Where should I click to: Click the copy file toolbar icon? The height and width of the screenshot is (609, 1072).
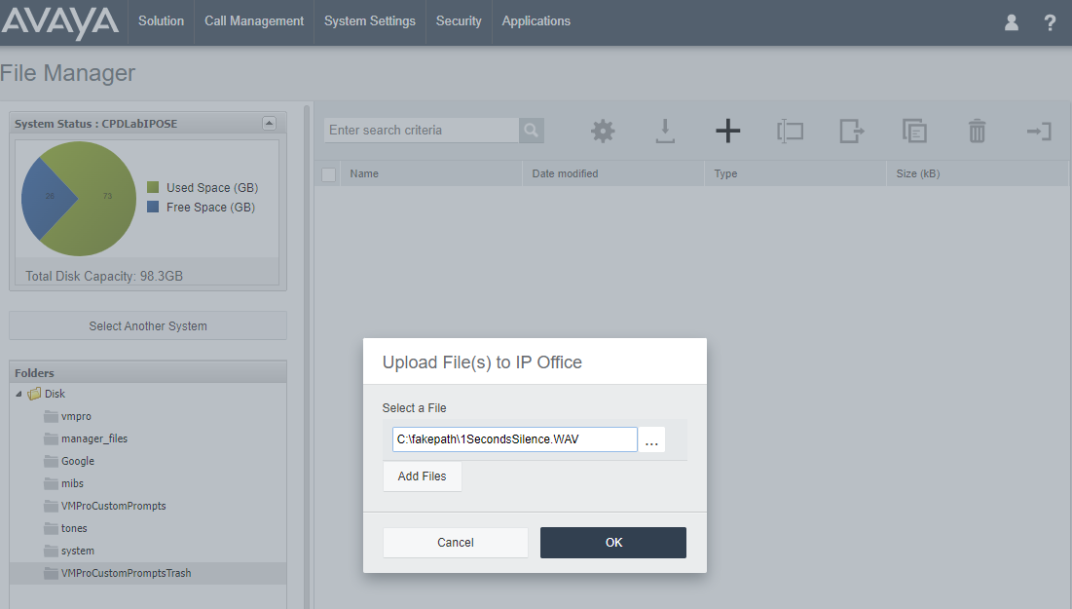(x=914, y=131)
